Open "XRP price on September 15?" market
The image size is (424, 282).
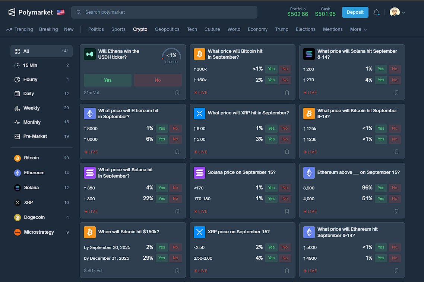(239, 232)
